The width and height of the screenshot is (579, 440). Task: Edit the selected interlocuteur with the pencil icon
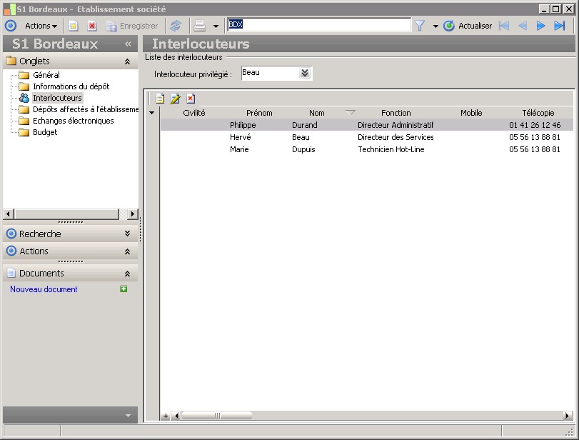pos(176,99)
